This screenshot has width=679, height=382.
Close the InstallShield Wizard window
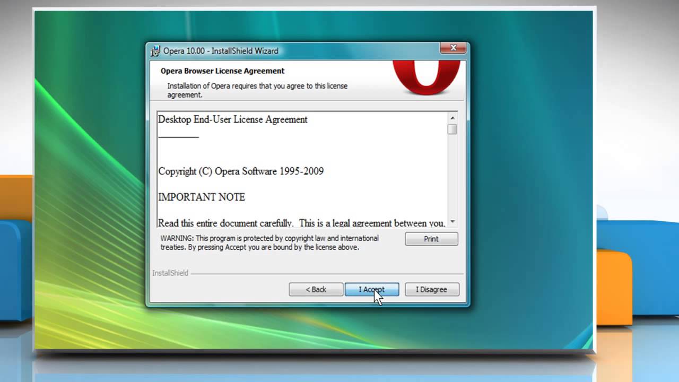pos(453,48)
